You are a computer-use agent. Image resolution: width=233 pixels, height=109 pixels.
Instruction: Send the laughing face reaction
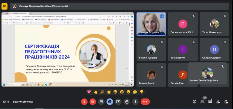pos(115,92)
